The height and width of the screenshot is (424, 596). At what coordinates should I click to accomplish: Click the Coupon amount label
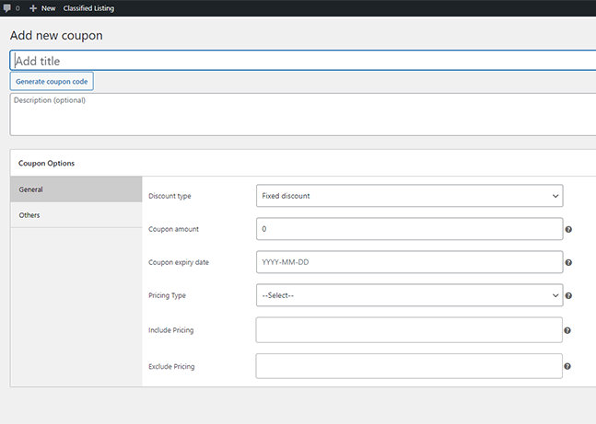coord(173,229)
